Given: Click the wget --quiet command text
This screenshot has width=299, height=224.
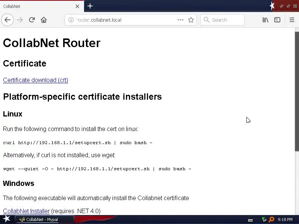Looking at the screenshot, I should tap(97, 169).
